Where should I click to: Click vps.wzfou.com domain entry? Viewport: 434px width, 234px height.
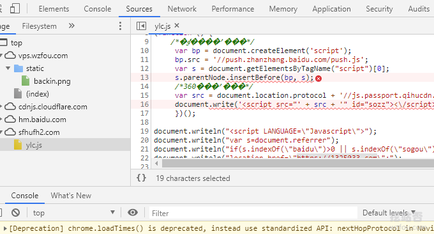click(43, 56)
